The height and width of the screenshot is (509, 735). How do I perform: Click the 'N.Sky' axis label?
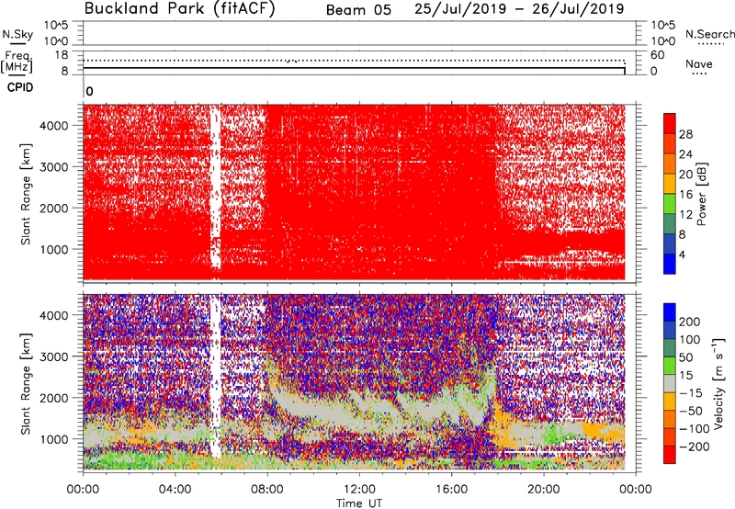pyautogui.click(x=17, y=34)
